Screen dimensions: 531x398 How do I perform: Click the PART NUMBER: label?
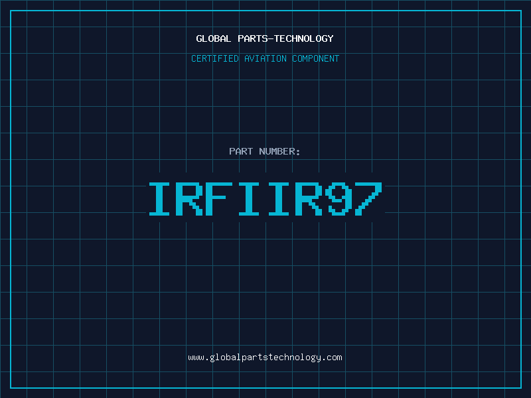click(265, 151)
